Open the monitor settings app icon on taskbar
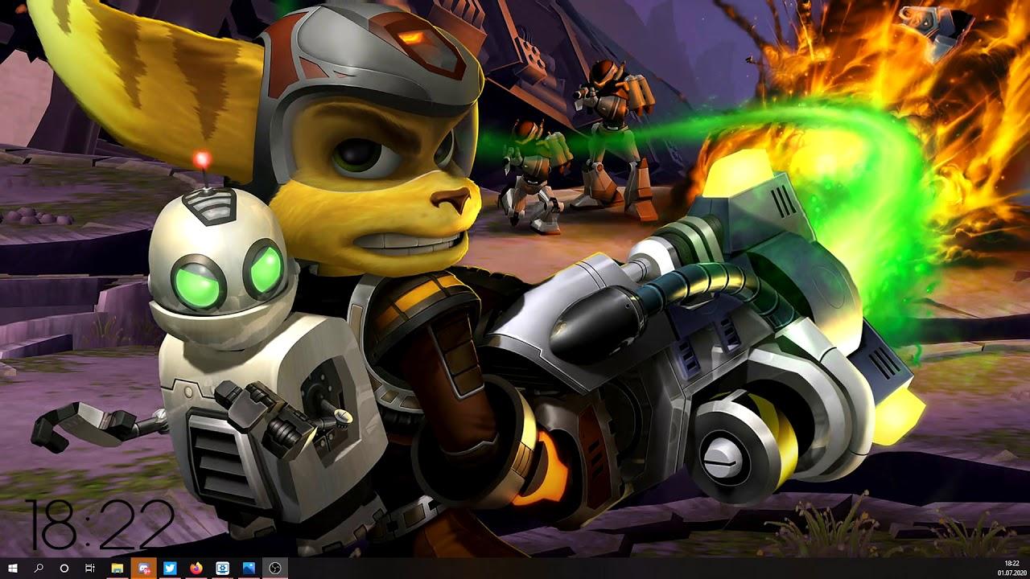Viewport: 1030px width, 579px height. [x=222, y=569]
